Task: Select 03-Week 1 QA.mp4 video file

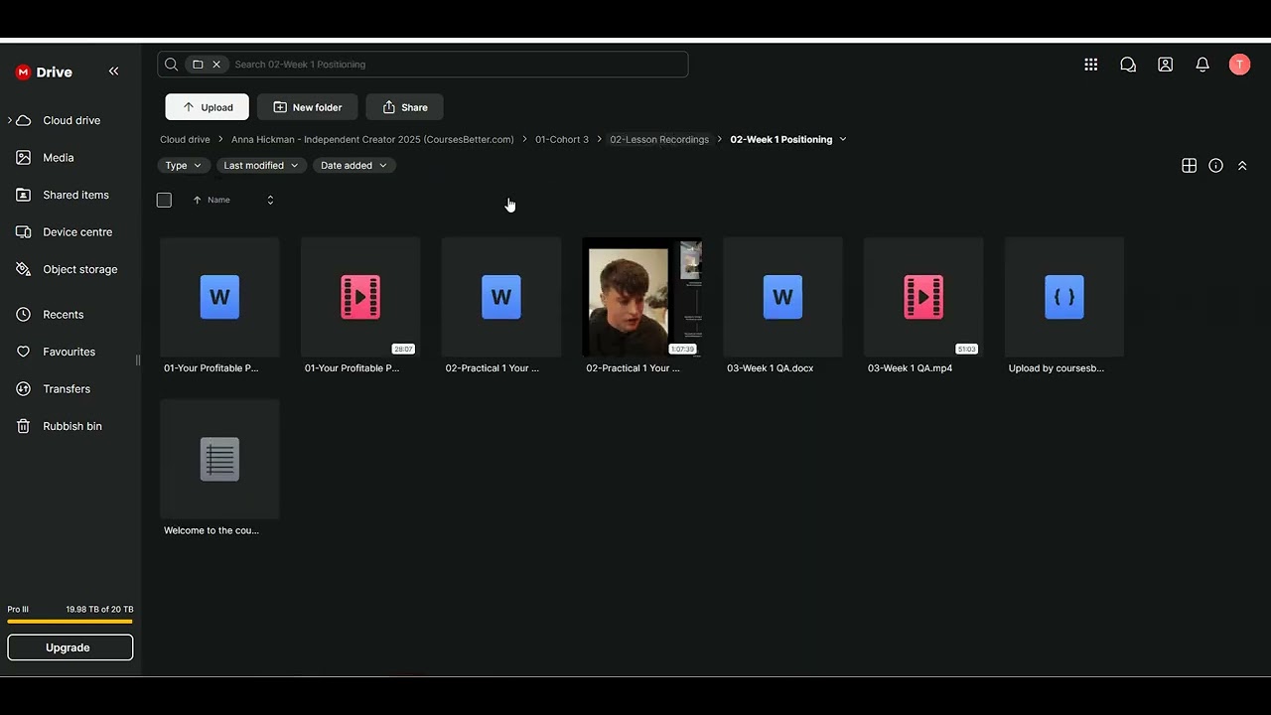Action: click(x=923, y=307)
